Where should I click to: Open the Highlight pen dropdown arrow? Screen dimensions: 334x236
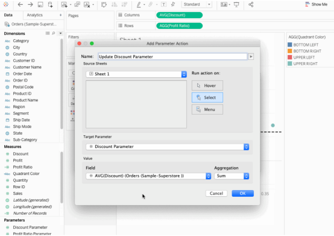point(144,5)
